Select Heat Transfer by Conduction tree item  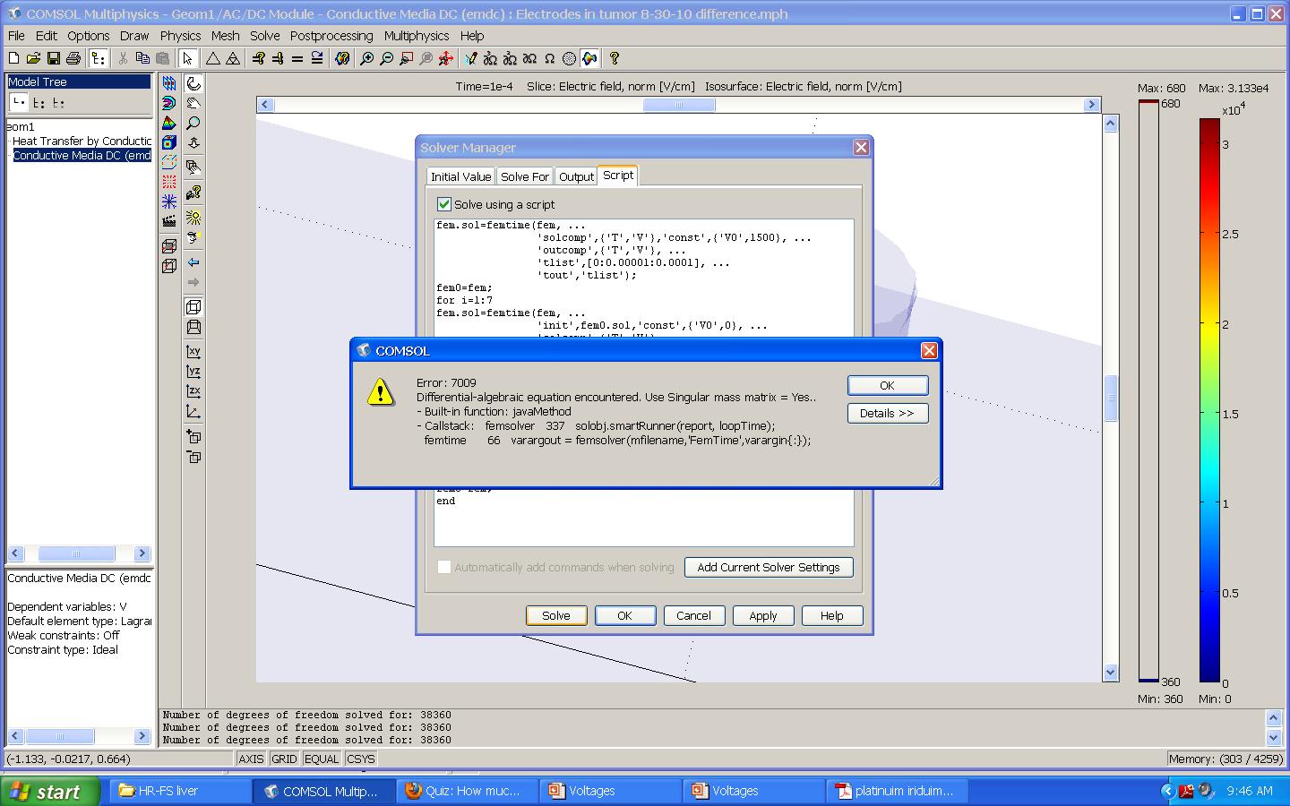point(82,141)
